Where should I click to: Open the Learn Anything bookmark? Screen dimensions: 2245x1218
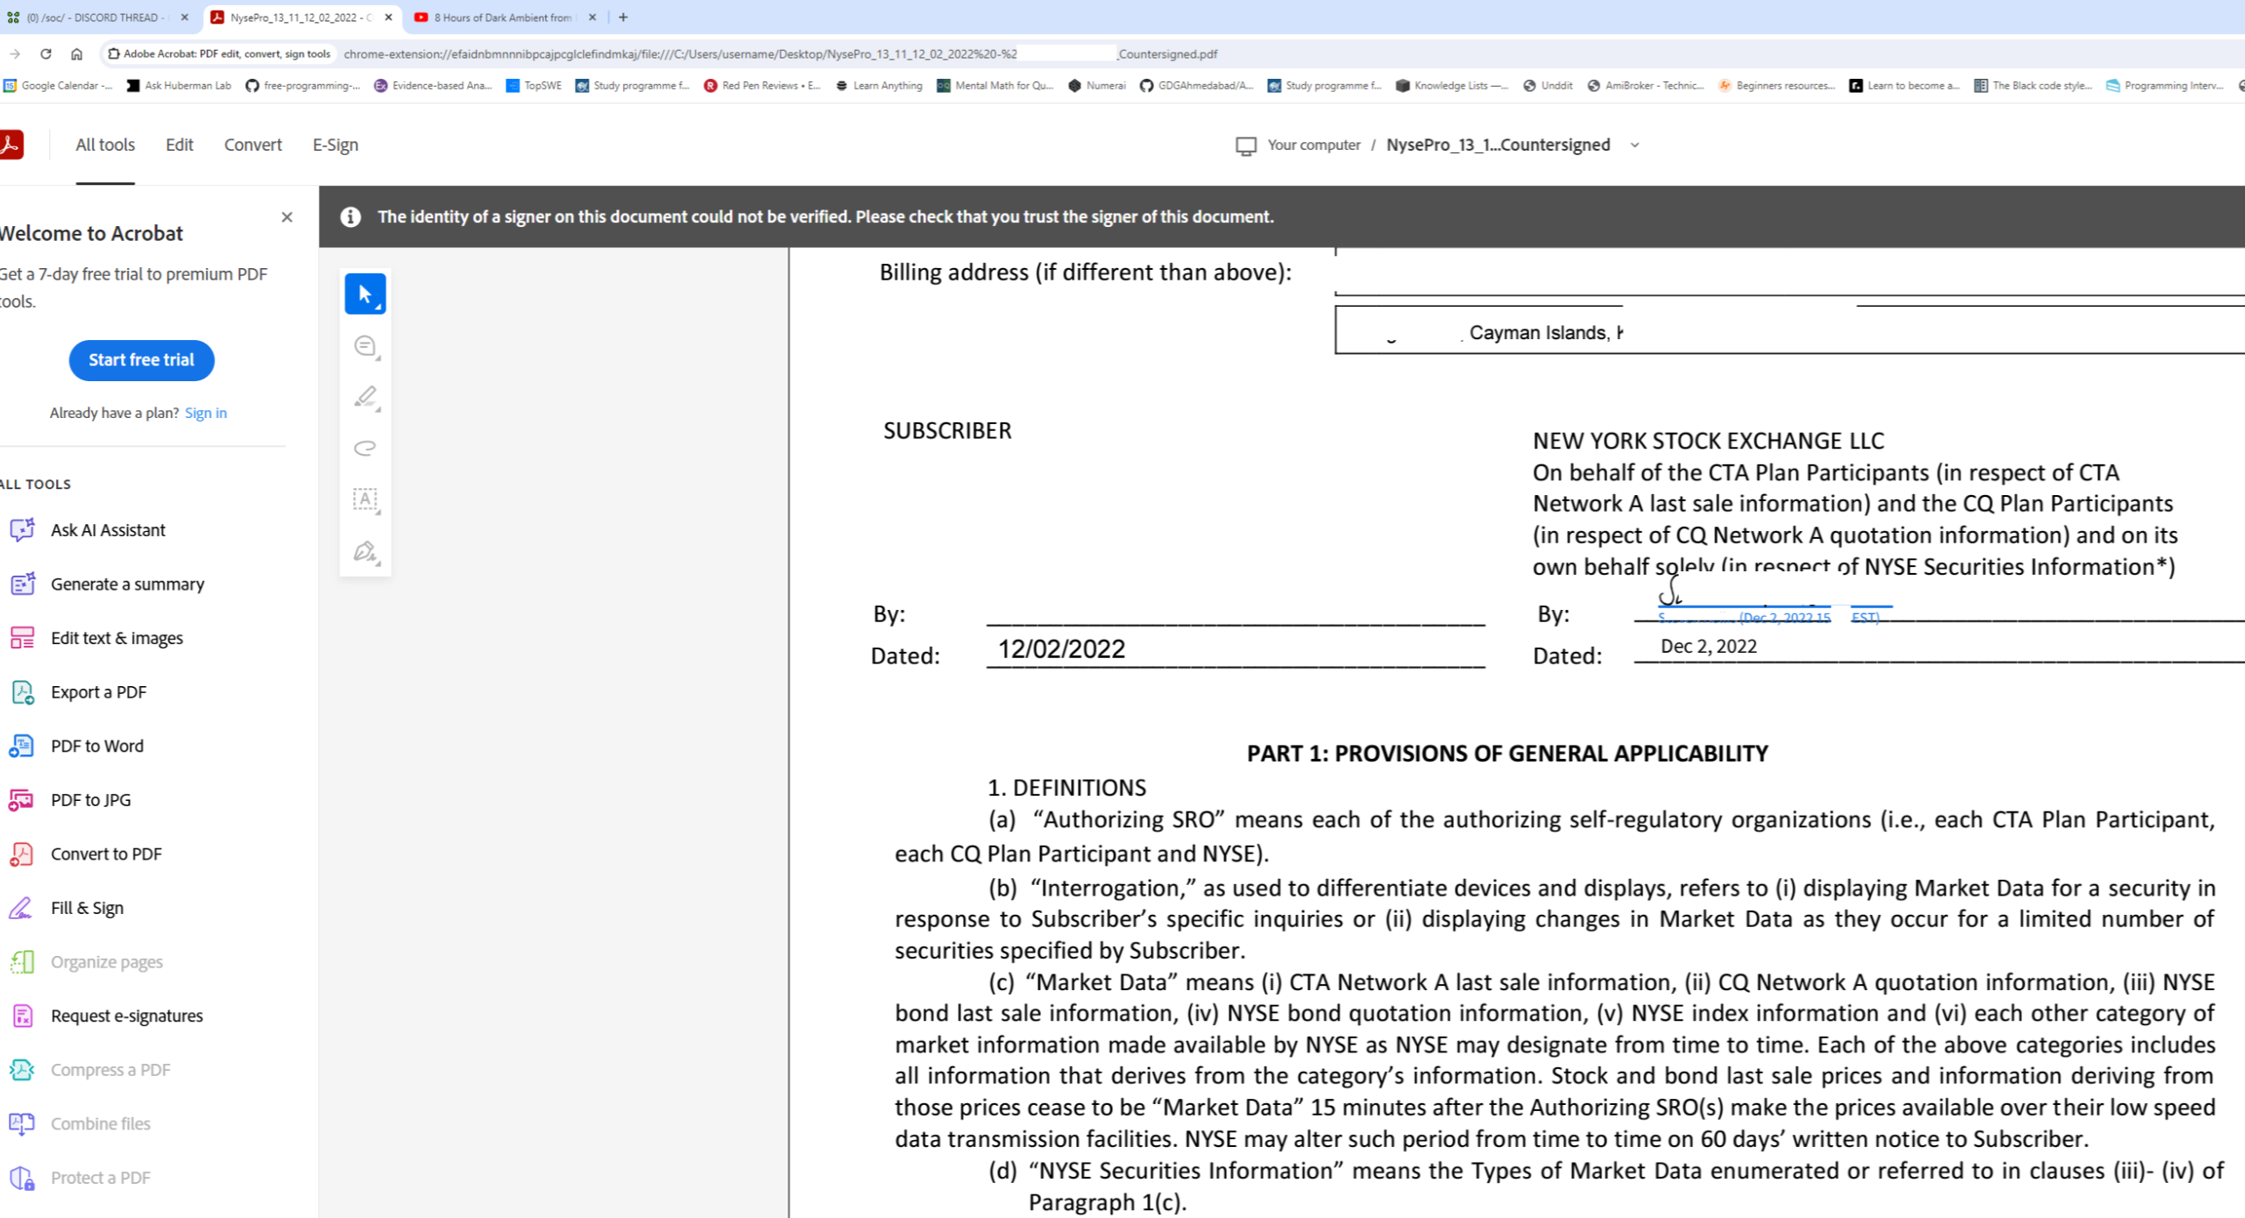pos(879,86)
